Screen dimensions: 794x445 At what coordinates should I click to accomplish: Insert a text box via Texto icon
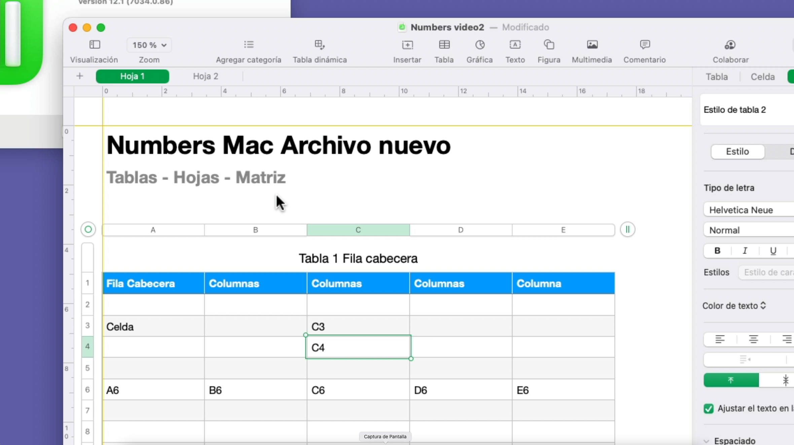pyautogui.click(x=515, y=50)
